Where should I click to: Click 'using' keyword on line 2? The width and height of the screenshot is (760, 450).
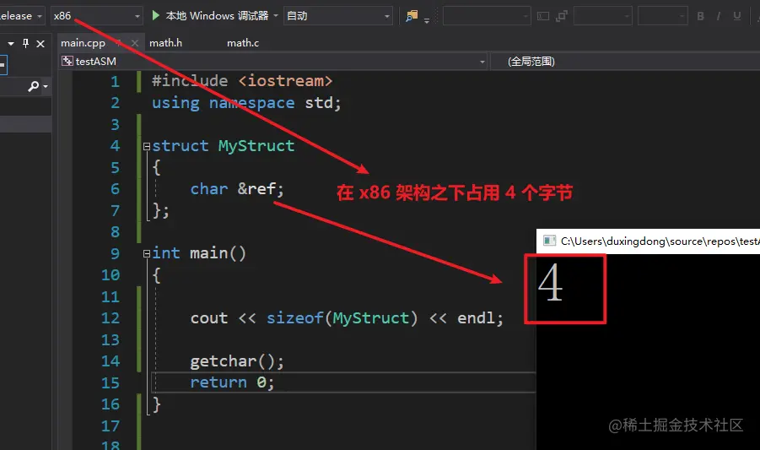(175, 103)
